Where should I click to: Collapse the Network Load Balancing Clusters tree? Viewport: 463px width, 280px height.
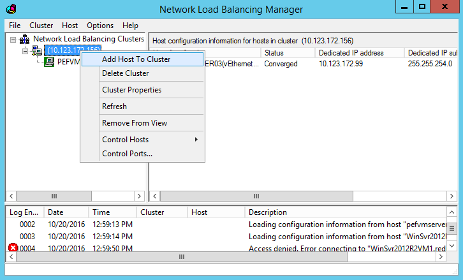point(14,39)
